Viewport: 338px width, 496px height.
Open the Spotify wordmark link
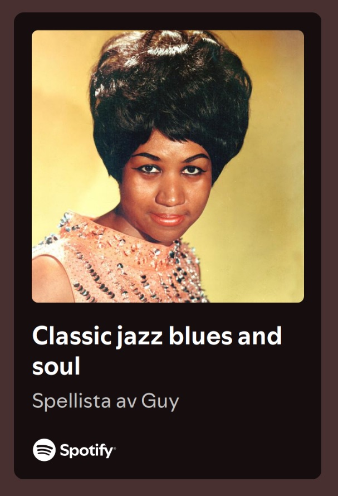[87, 450]
